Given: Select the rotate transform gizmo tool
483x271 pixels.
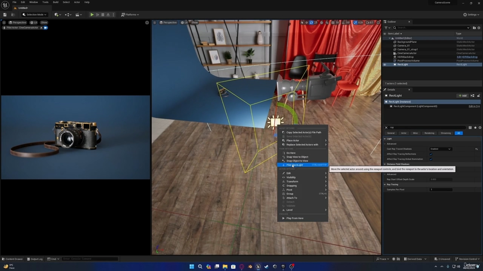Looking at the screenshot, I should coord(311,23).
